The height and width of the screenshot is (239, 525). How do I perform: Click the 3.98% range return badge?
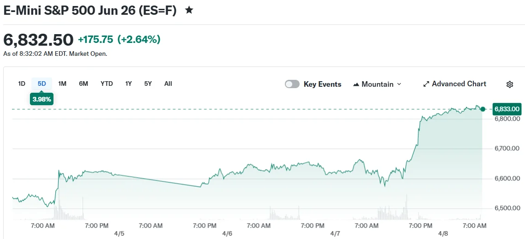point(42,100)
